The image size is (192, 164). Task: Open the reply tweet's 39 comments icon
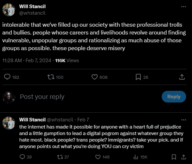pos(22,157)
